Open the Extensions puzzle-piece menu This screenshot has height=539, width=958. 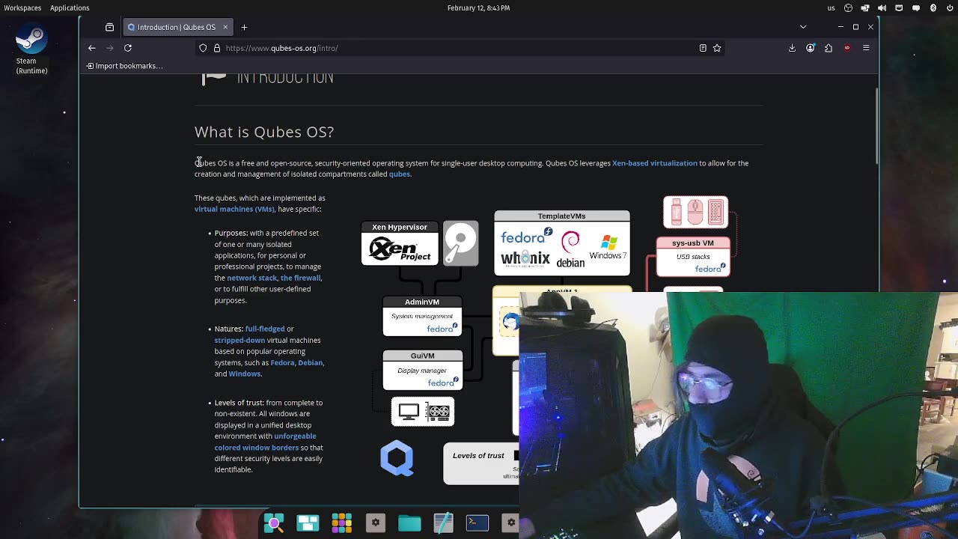829,48
